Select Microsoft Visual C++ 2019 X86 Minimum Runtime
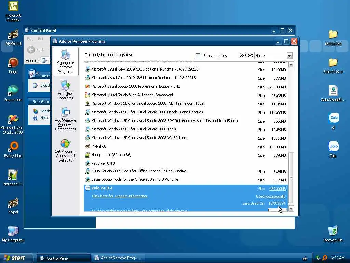 click(x=186, y=78)
